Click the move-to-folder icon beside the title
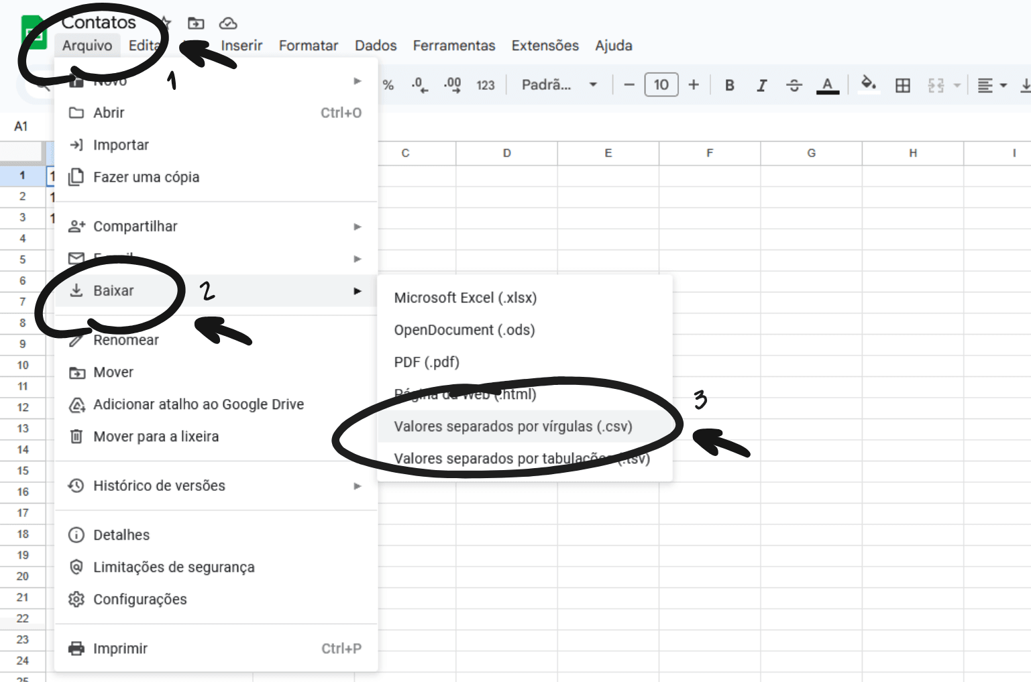 [196, 23]
